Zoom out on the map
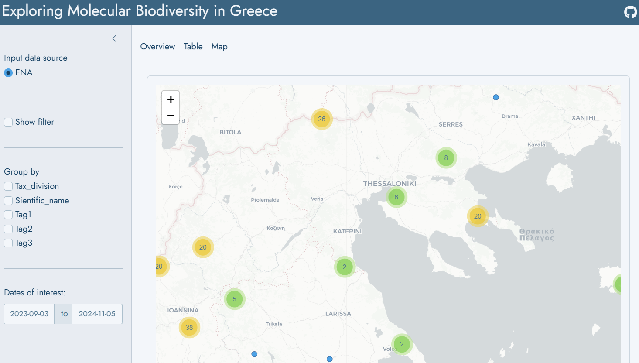 click(x=171, y=116)
